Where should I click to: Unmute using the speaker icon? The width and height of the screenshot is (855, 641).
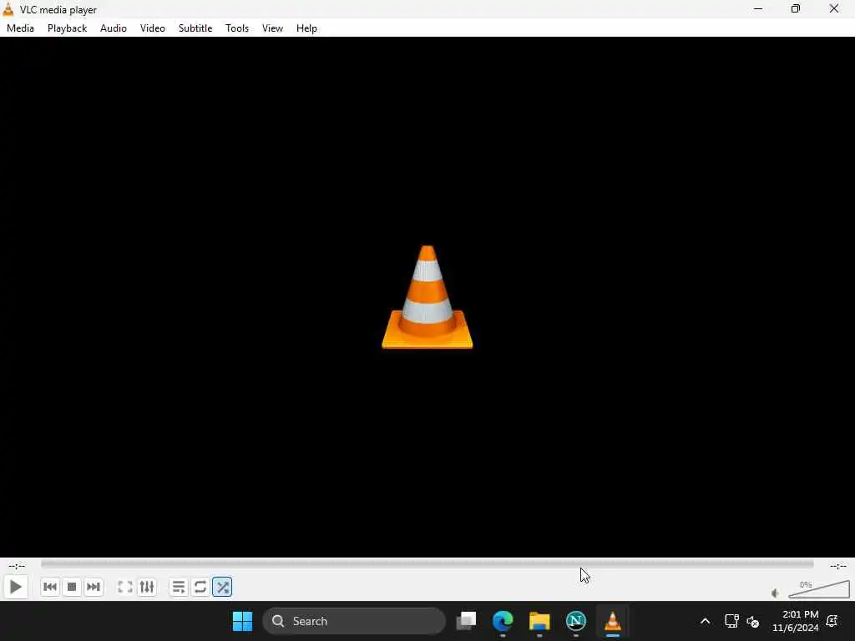click(x=776, y=593)
